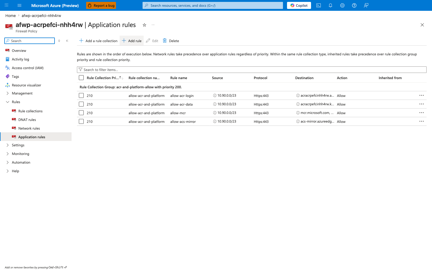
Task: Open the notifications bell
Action: tap(330, 5)
